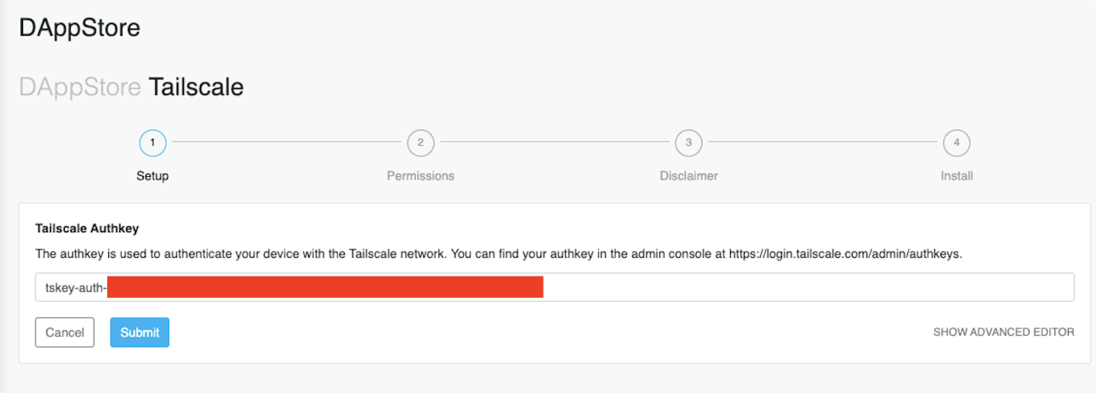The width and height of the screenshot is (1096, 393).
Task: Click the step 1 circle icon
Action: (x=152, y=143)
